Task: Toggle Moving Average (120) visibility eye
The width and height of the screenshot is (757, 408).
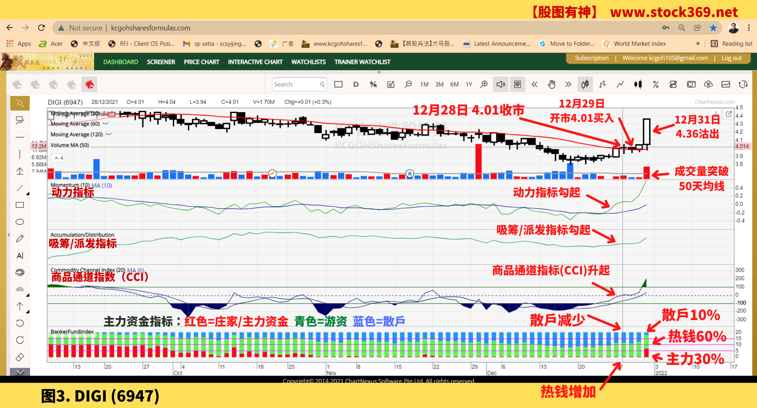Action: [108, 134]
